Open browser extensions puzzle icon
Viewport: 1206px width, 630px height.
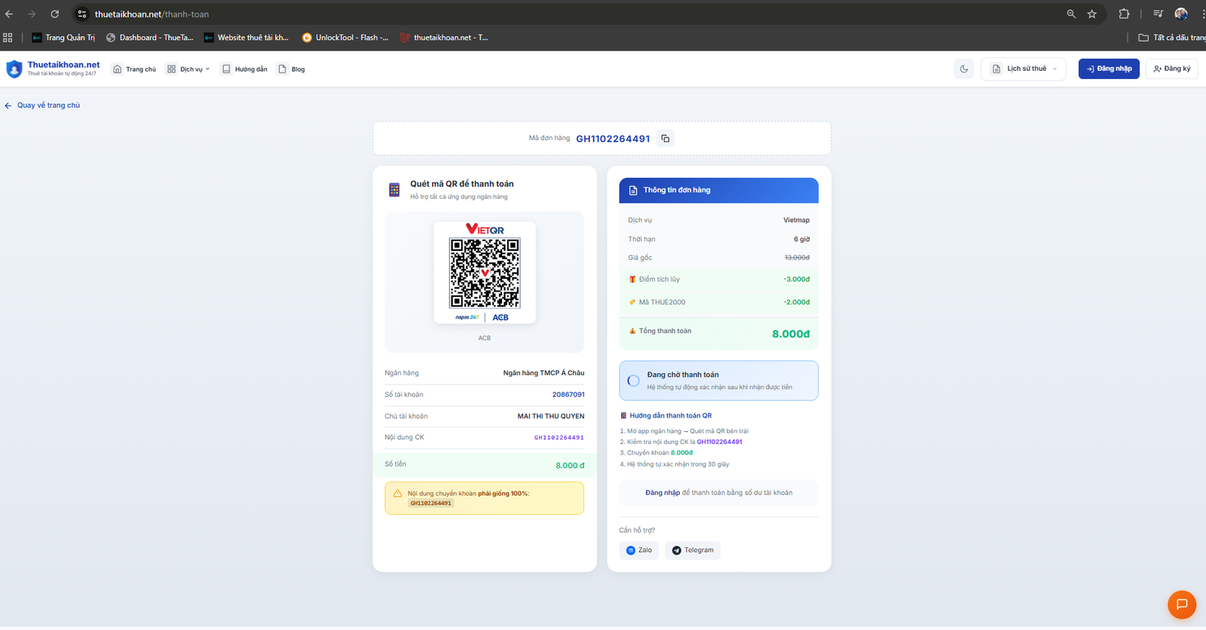tap(1124, 14)
